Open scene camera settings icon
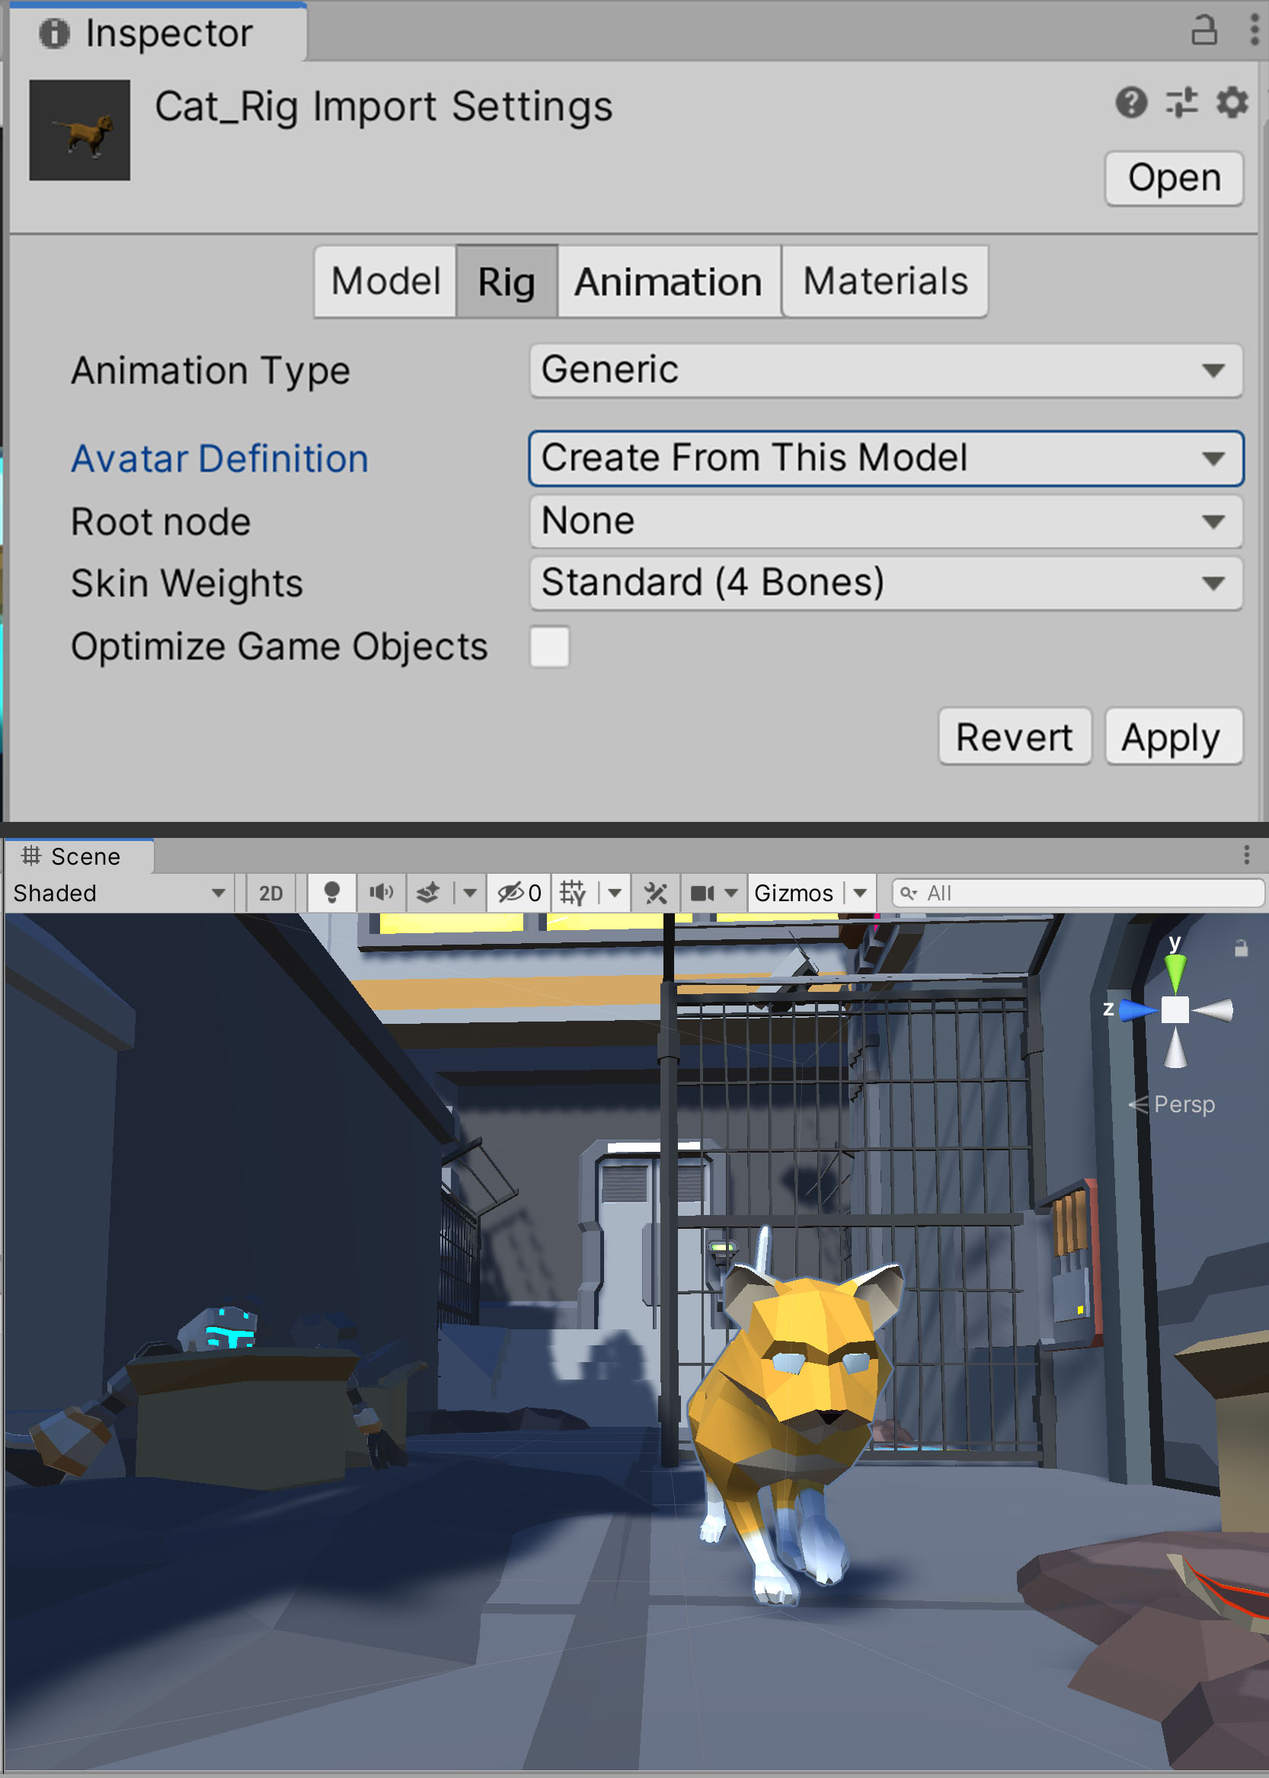This screenshot has width=1269, height=1778. click(x=702, y=893)
